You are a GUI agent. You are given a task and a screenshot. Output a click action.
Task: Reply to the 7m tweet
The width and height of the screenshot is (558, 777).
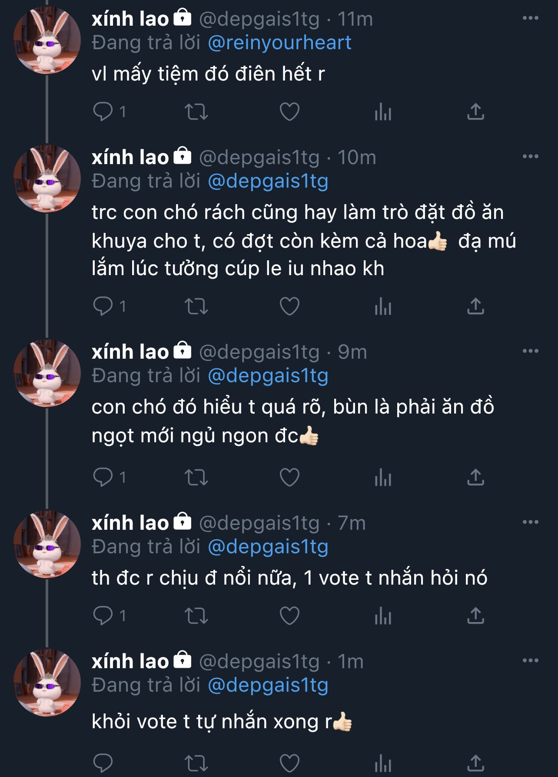[x=103, y=616]
